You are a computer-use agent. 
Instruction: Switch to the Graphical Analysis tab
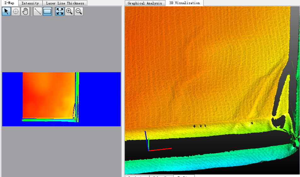[145, 3]
